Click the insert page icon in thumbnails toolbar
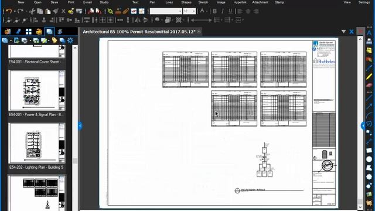Image resolution: width=375 pixels, height=211 pixels. 16,40
